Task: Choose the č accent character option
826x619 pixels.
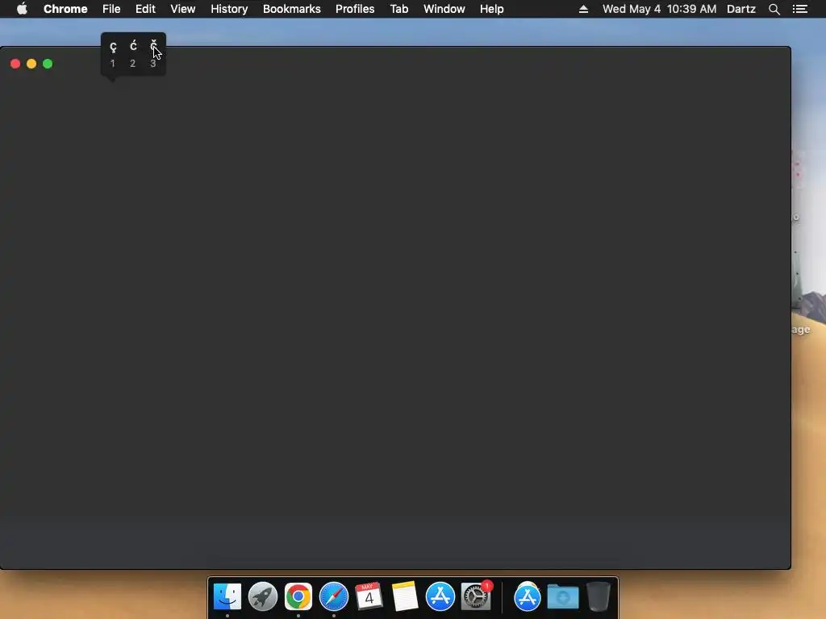Action: pos(153,46)
